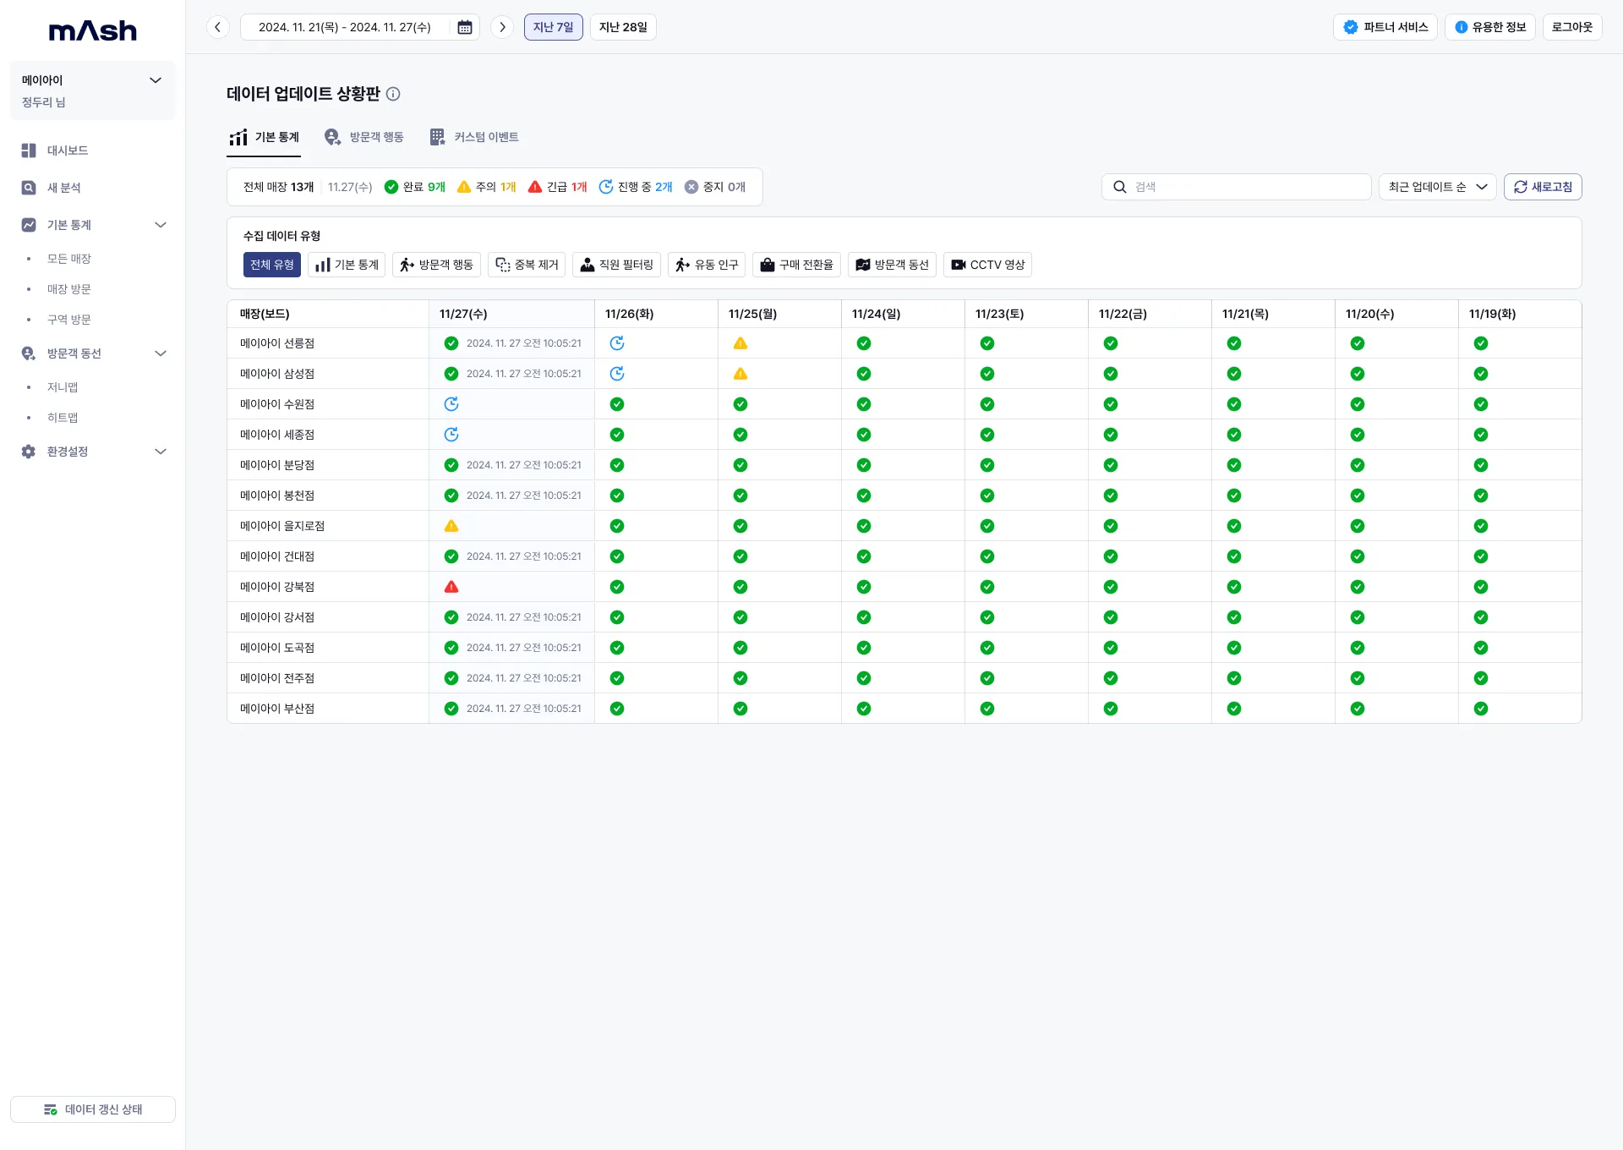This screenshot has height=1150, width=1623.
Task: Click the red urgent icon for 메이아이 강북점
Action: coord(451,587)
